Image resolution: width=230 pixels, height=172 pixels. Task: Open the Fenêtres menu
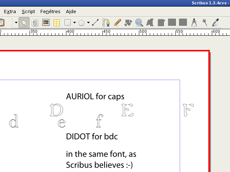click(50, 12)
